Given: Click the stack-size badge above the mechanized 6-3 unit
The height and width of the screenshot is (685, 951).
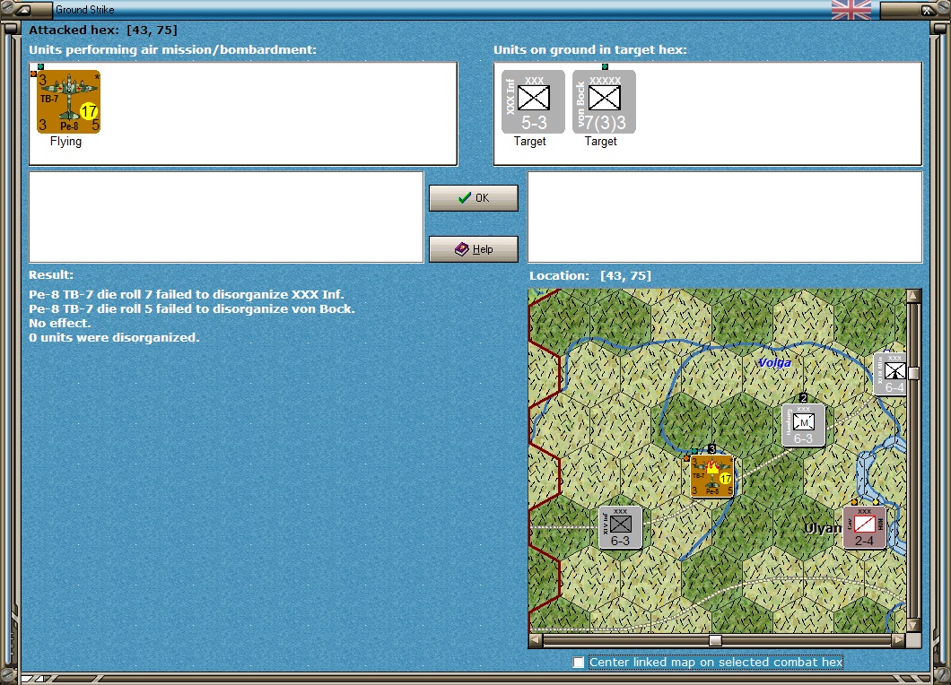Looking at the screenshot, I should [803, 398].
